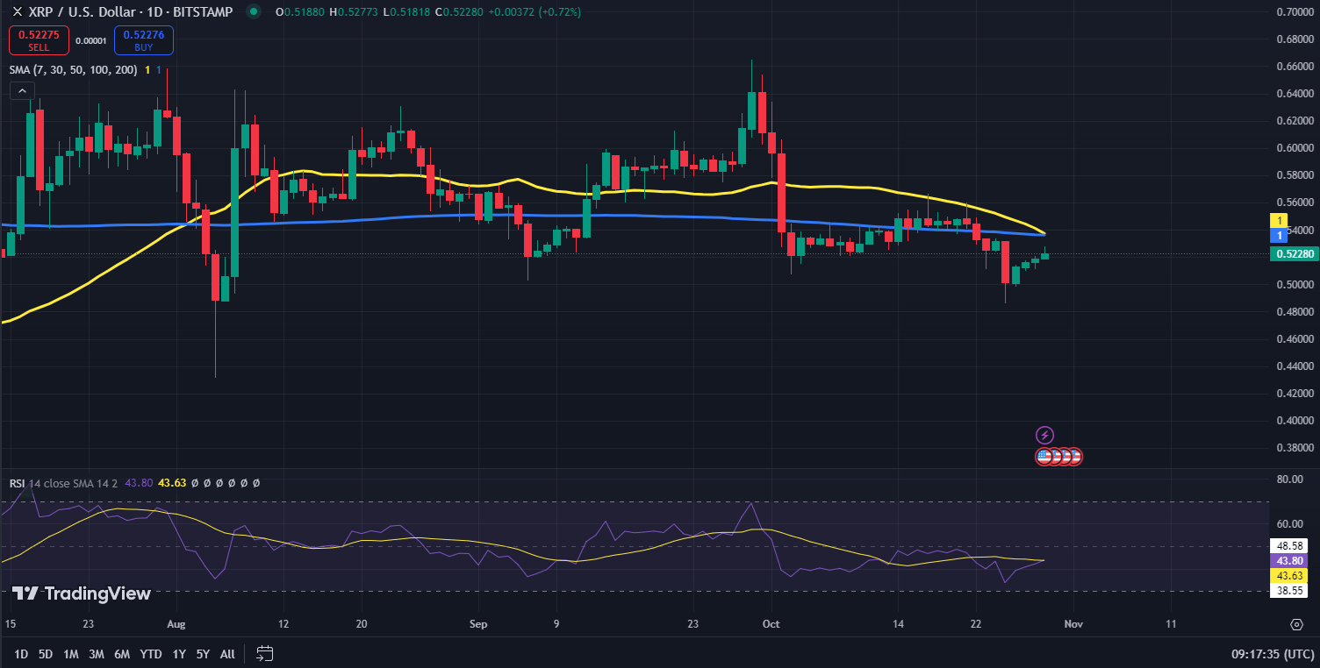Choose the 6M date range

(122, 653)
